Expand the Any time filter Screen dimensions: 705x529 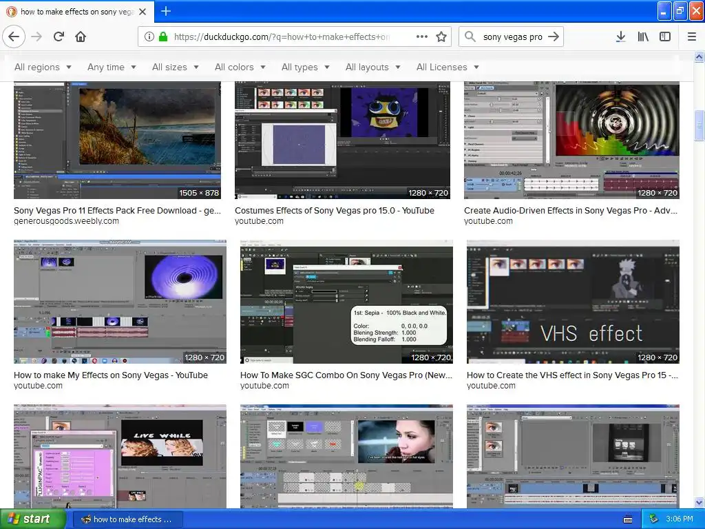coord(112,67)
